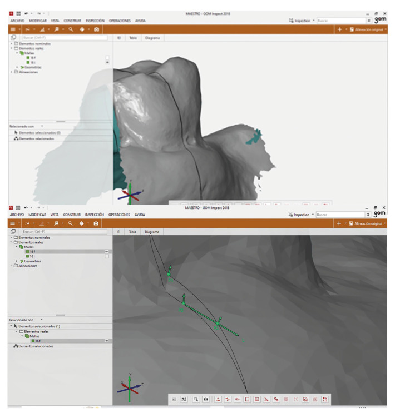Open the hamburger menu in the upper orange toolbar
Viewport: 395px width, 413px height.
click(x=12, y=29)
